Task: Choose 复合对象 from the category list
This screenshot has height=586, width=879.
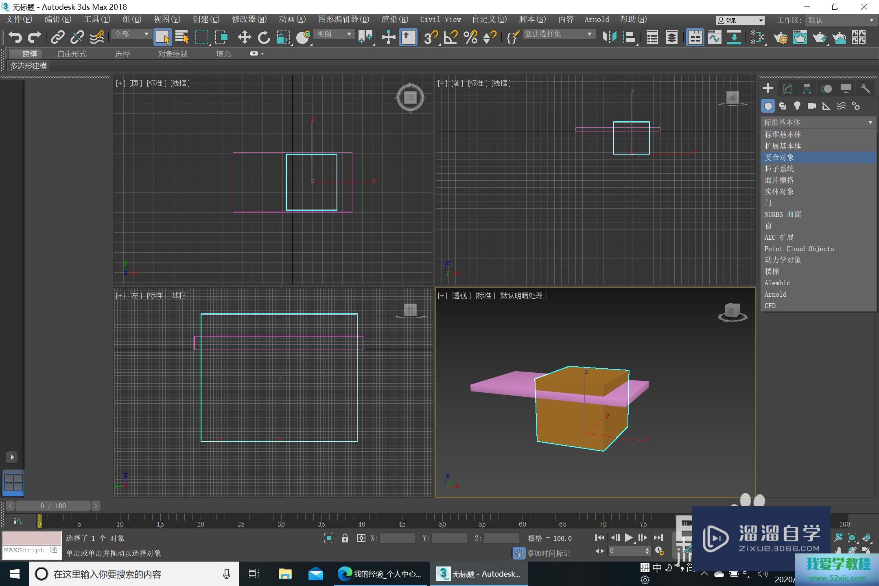Action: pyautogui.click(x=779, y=157)
